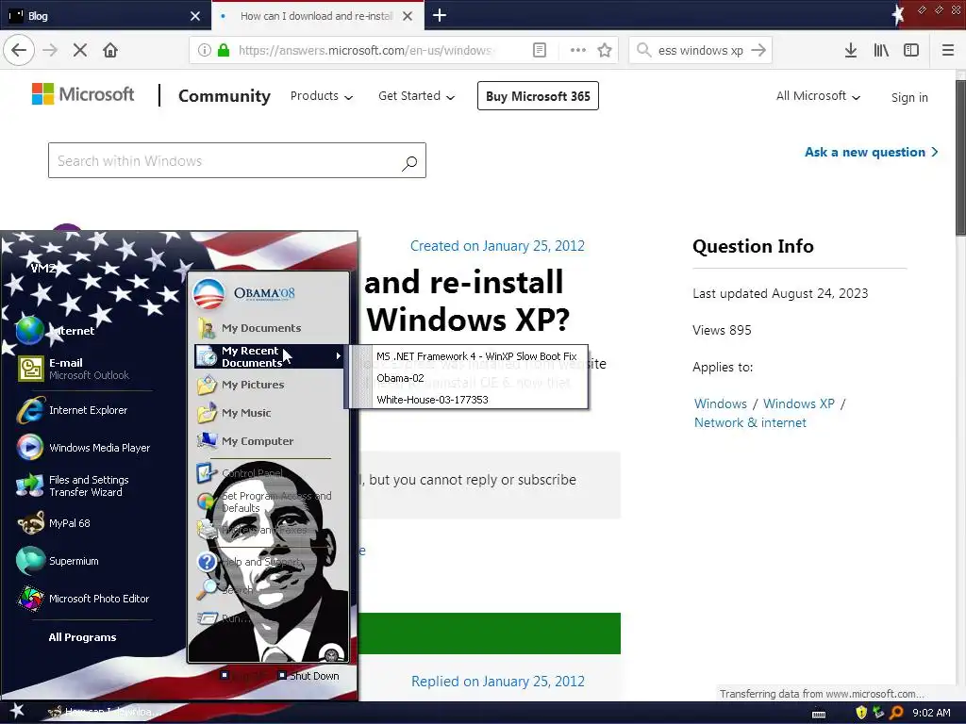The height and width of the screenshot is (724, 966).
Task: Open page actions three-dot menu
Action: coord(578,50)
